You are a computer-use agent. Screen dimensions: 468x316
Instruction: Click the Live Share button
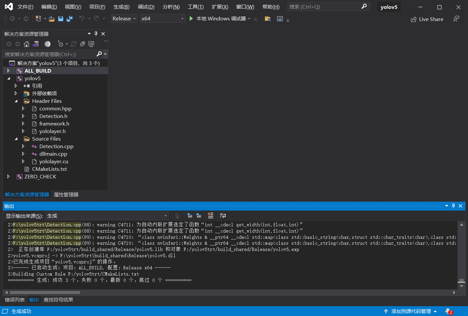tap(427, 19)
